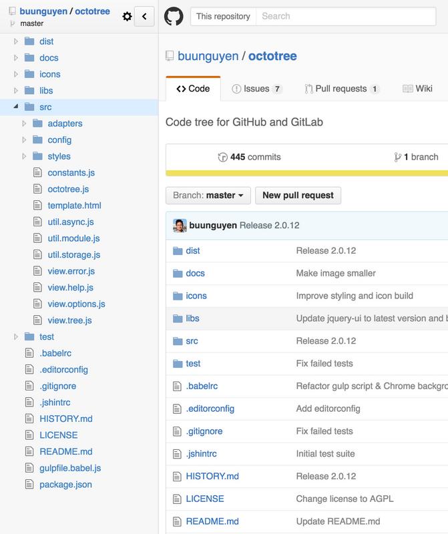
Task: Click buunguyen username in commit bar
Action: [213, 226]
